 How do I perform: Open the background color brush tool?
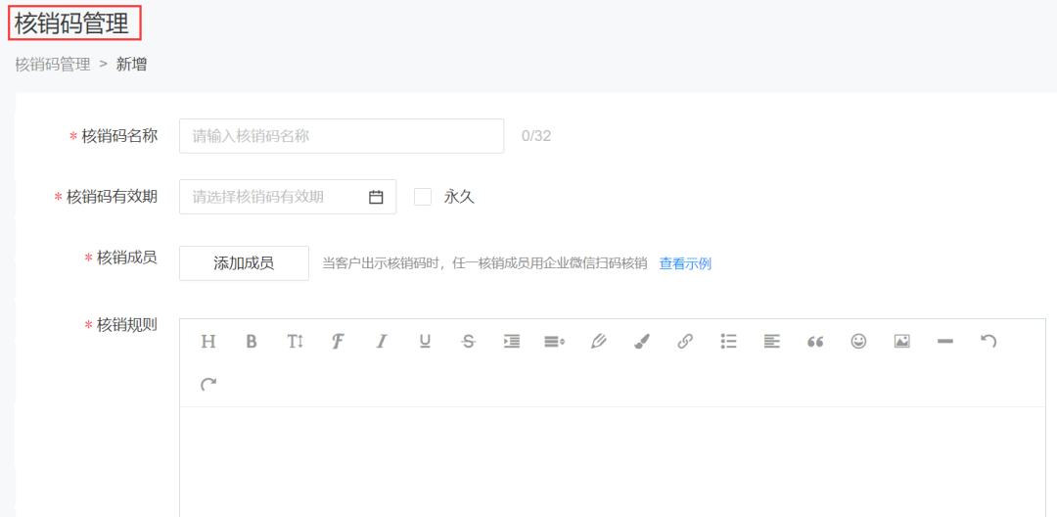641,341
